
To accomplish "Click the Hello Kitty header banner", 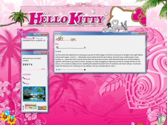I will click(83, 16).
